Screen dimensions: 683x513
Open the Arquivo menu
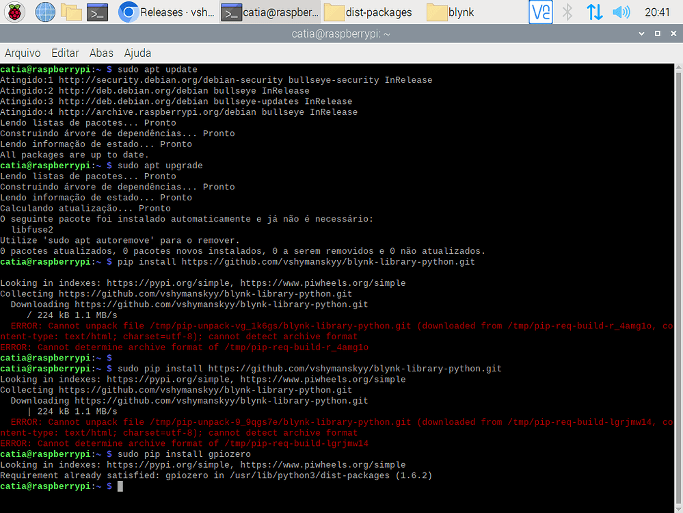click(x=23, y=53)
